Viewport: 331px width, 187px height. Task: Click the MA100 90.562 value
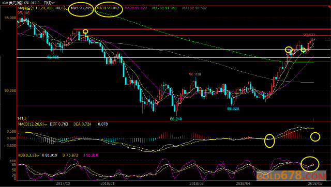coord(194,8)
